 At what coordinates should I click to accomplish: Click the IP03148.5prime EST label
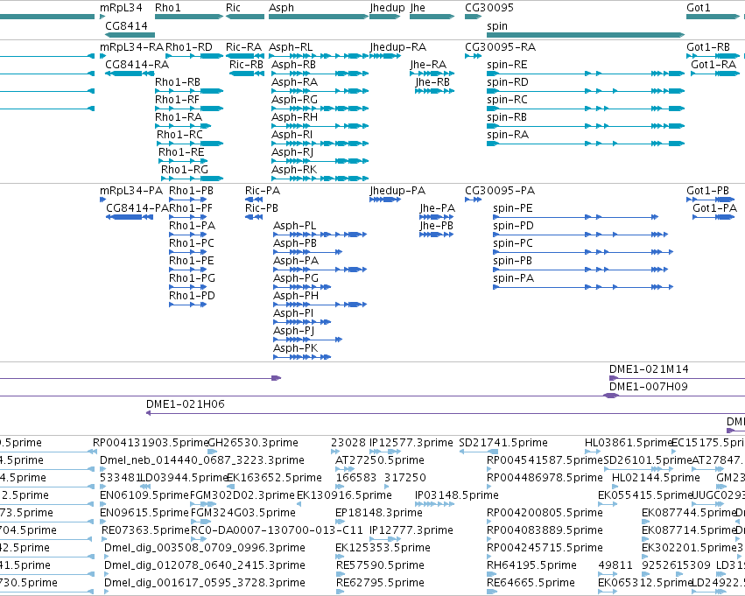[x=457, y=495]
